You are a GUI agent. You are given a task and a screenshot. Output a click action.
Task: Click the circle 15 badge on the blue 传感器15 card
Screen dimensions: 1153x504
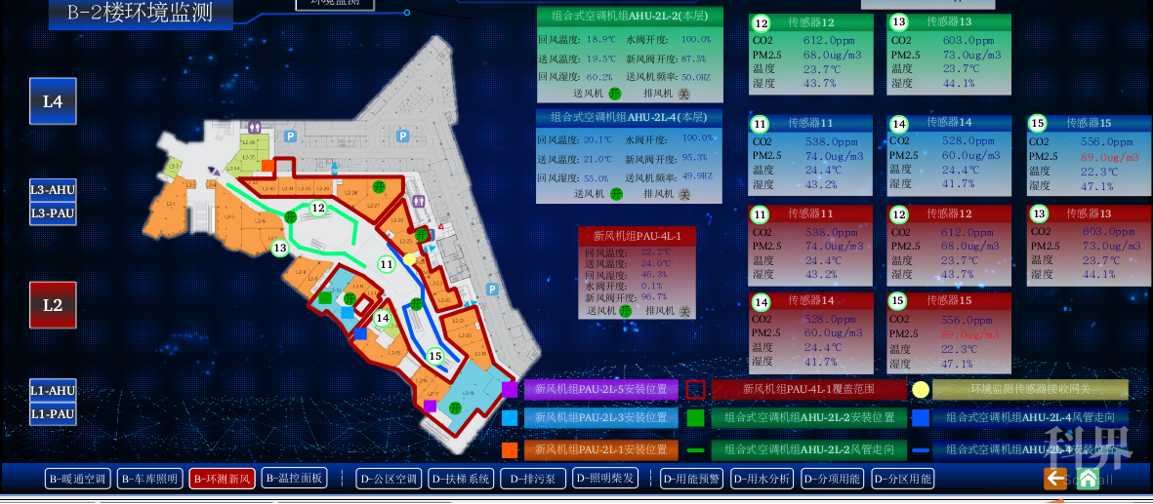pyautogui.click(x=1038, y=123)
